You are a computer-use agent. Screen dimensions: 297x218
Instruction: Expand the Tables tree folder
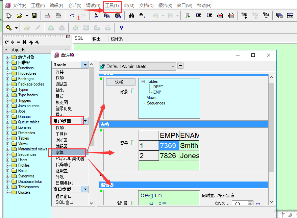7,138
